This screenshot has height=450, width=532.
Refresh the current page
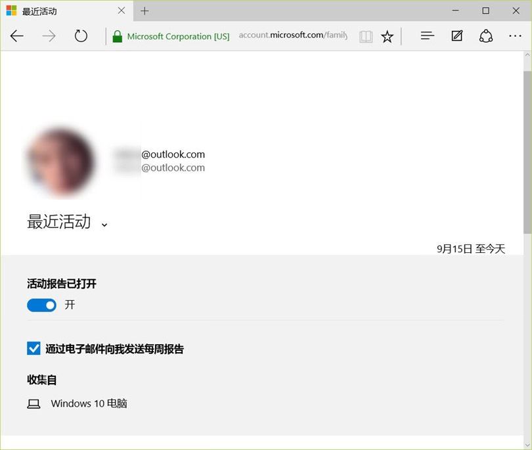pos(81,36)
